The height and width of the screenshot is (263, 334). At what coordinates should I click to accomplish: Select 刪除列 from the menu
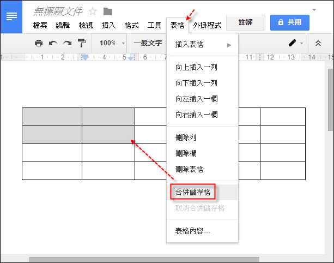click(202, 138)
